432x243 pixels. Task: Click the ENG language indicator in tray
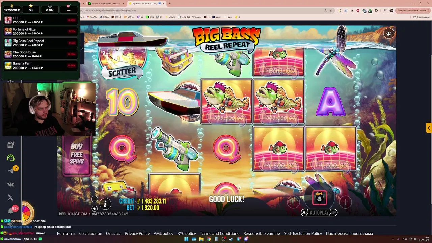(405, 239)
